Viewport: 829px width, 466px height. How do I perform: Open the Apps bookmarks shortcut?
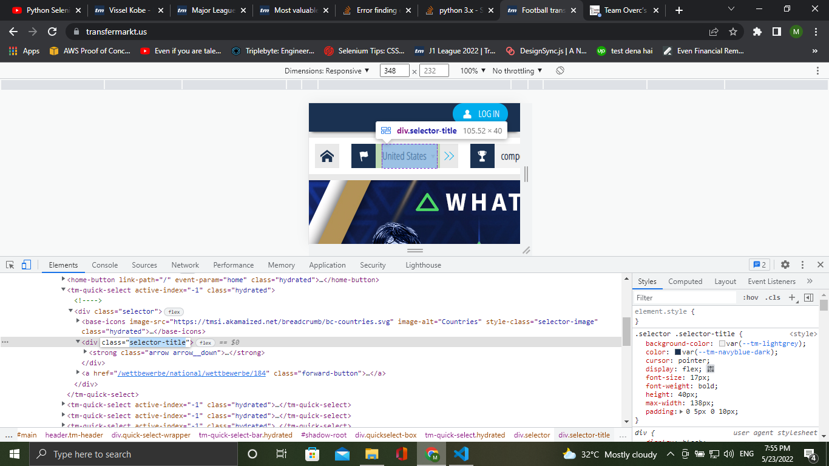point(25,51)
